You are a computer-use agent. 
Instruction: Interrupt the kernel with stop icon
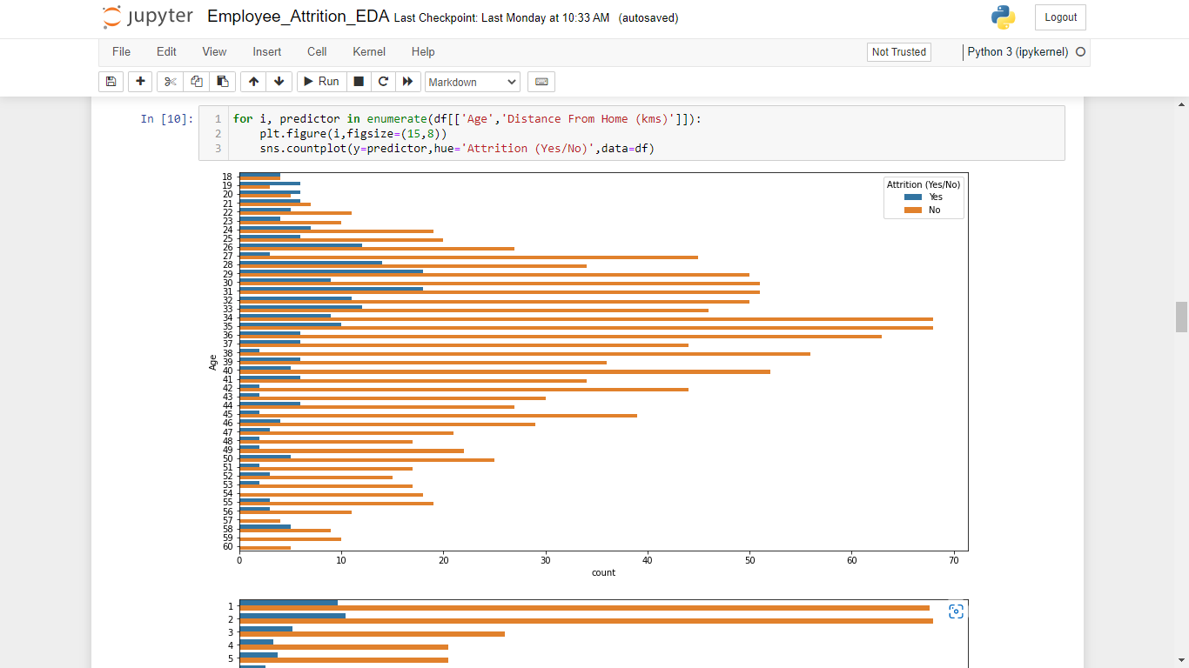(358, 81)
